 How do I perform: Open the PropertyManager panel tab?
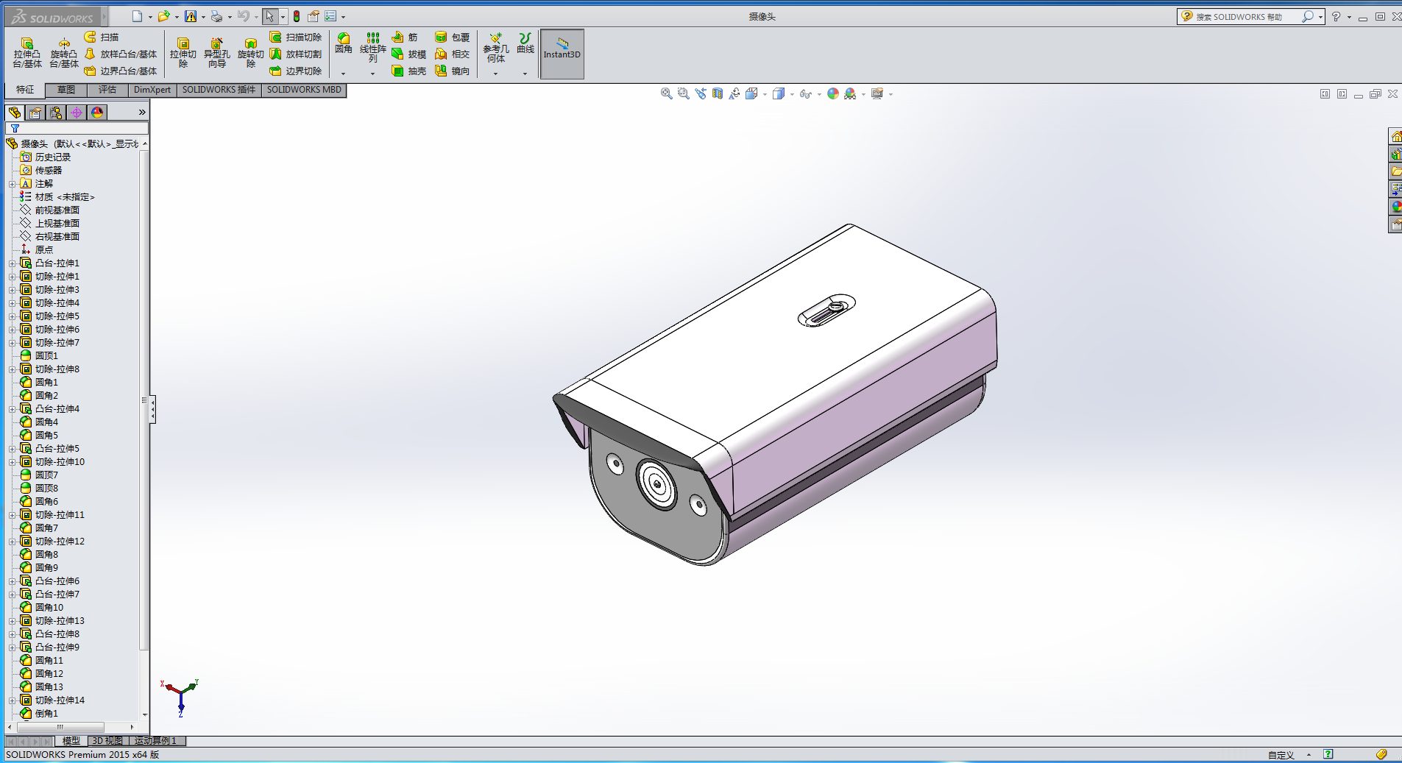coord(35,113)
